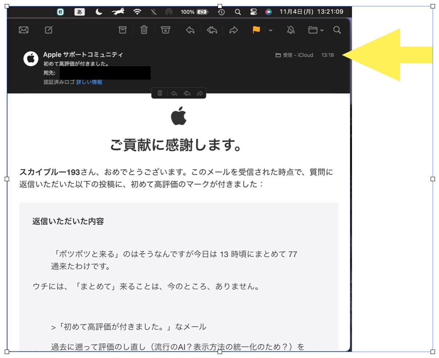Open the battery 100% status menu

[194, 12]
